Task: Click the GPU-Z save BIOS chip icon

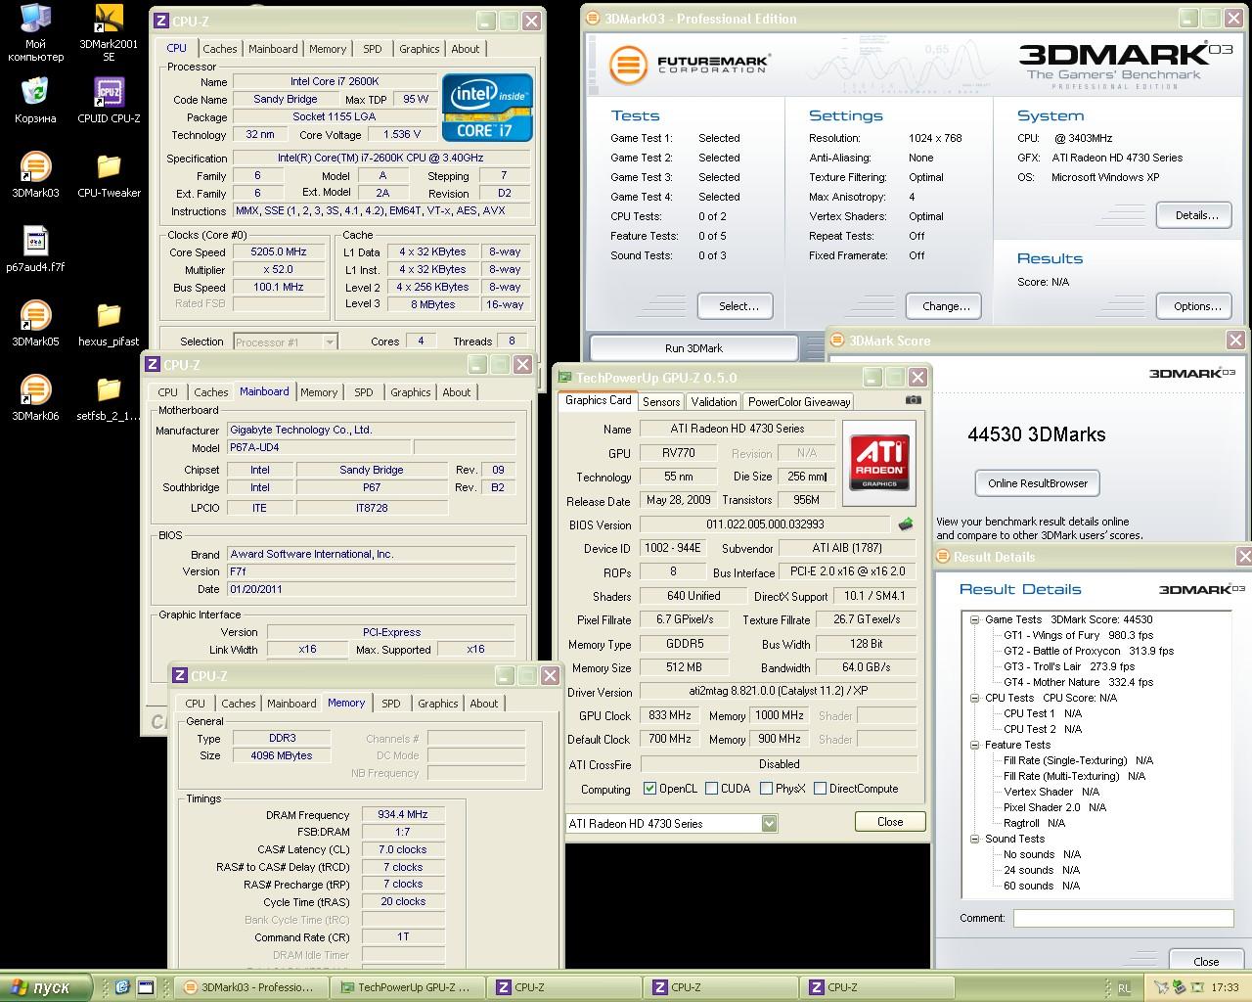Action: [x=907, y=524]
